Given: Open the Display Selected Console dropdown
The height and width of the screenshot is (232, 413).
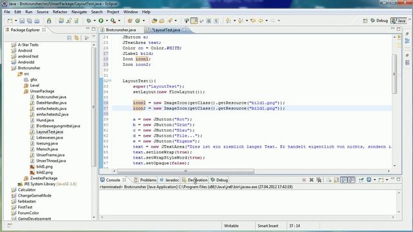Looking at the screenshot, I should (374, 180).
